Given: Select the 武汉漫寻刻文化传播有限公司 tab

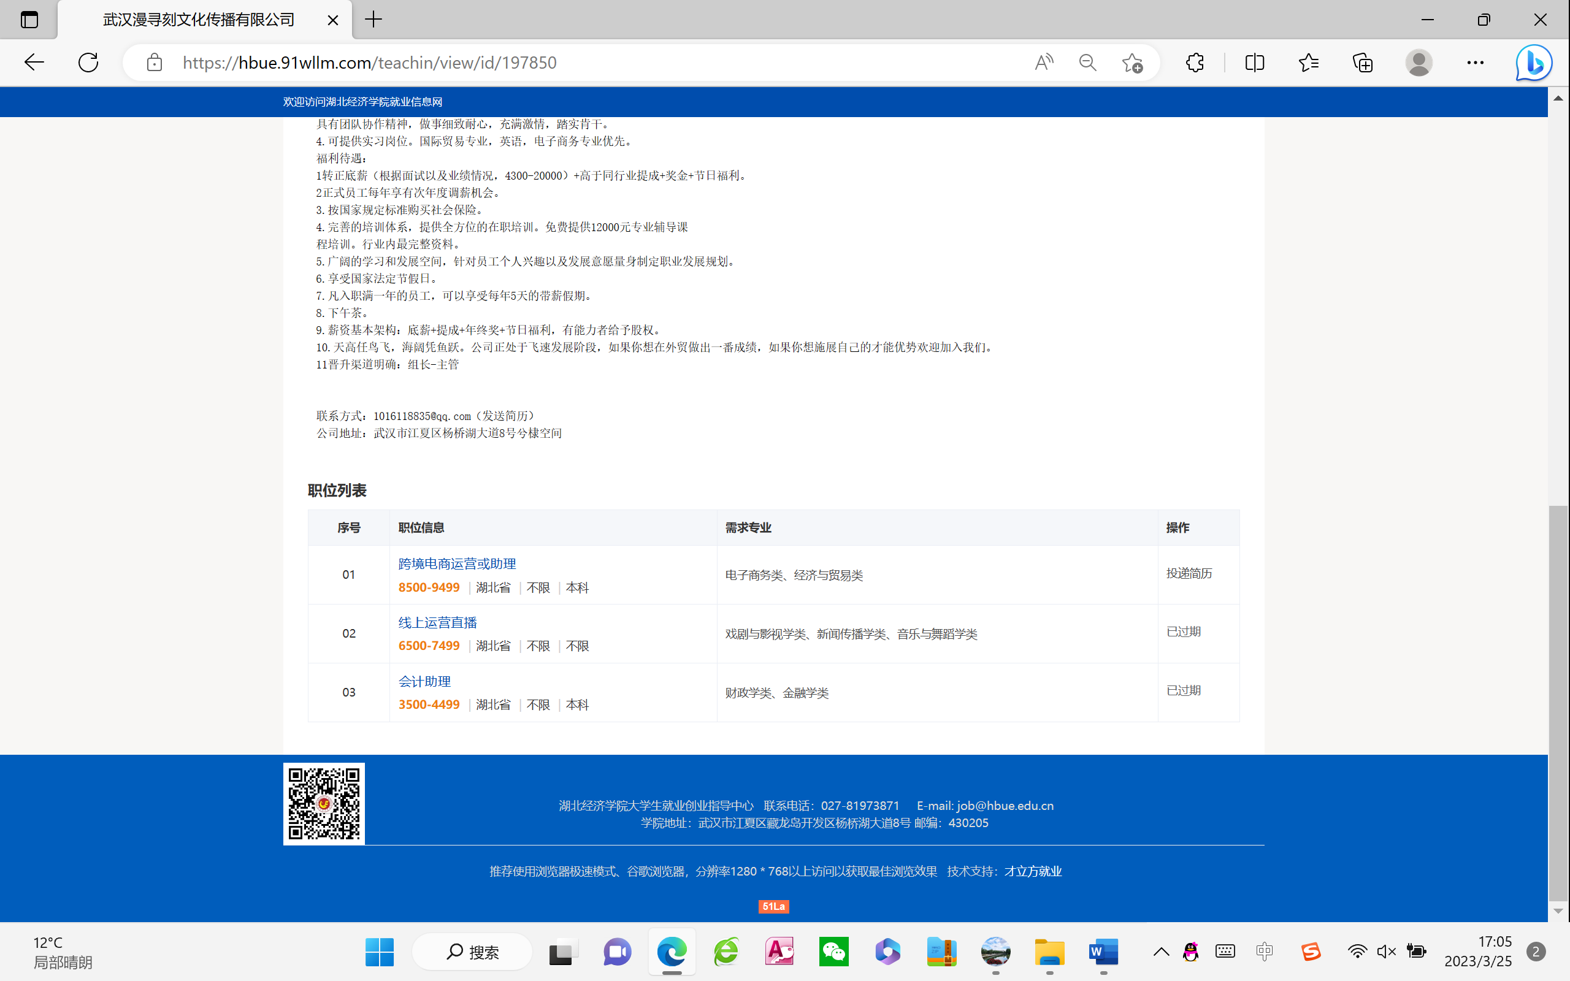Looking at the screenshot, I should pos(199,20).
